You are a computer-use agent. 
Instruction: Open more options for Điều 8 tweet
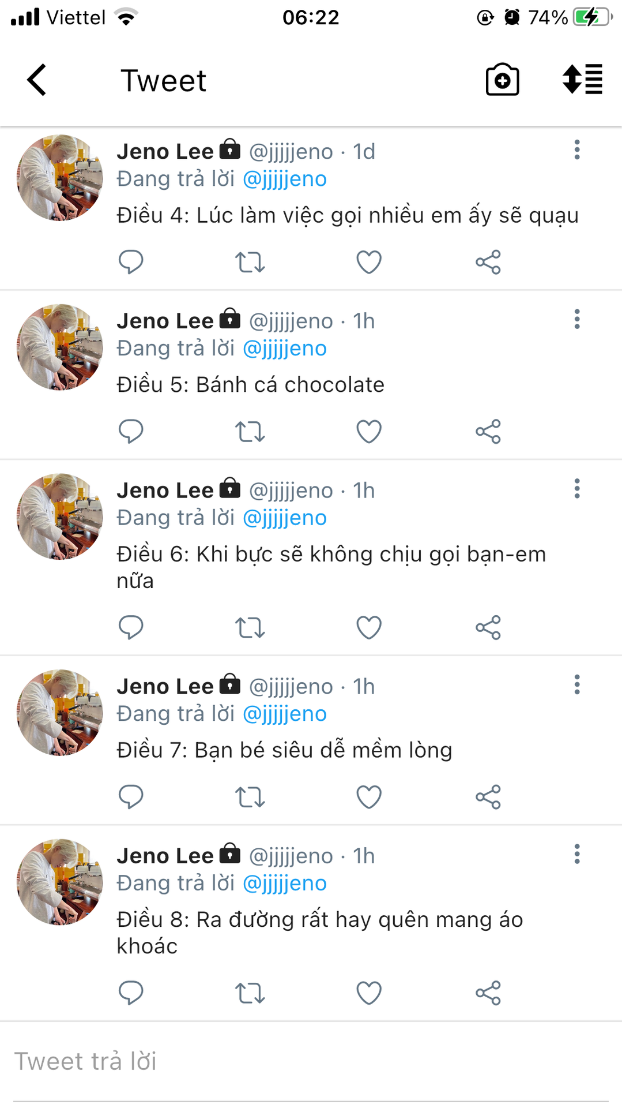(576, 854)
